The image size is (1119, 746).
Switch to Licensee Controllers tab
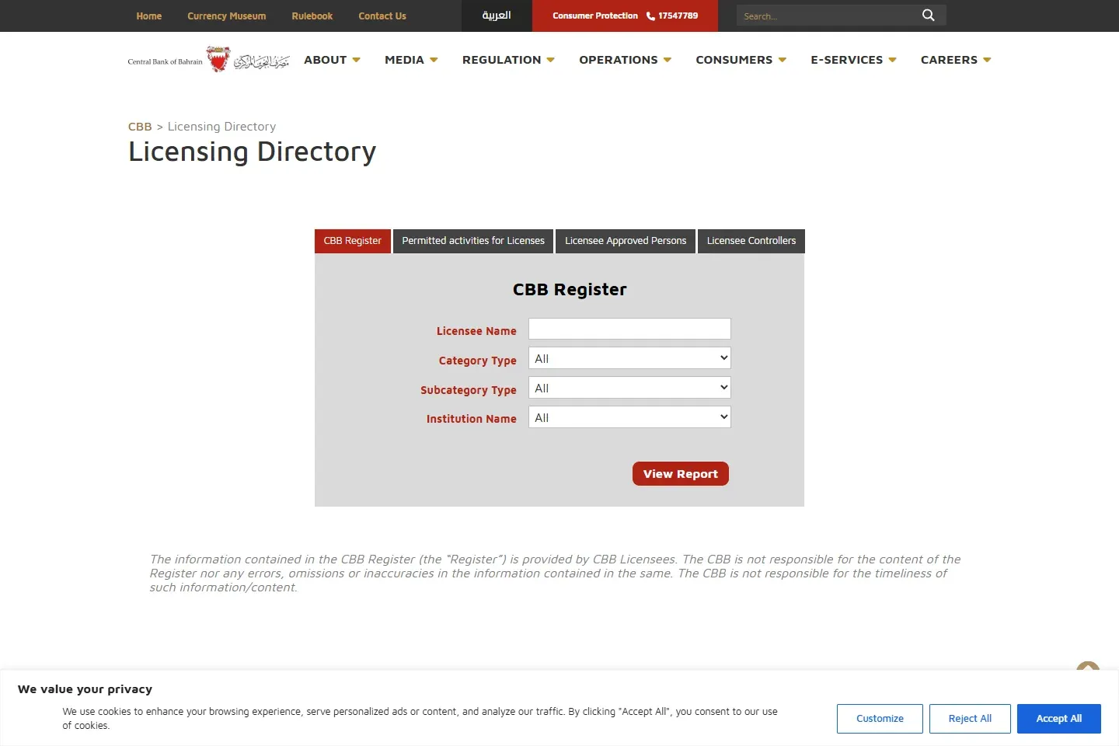(x=751, y=241)
